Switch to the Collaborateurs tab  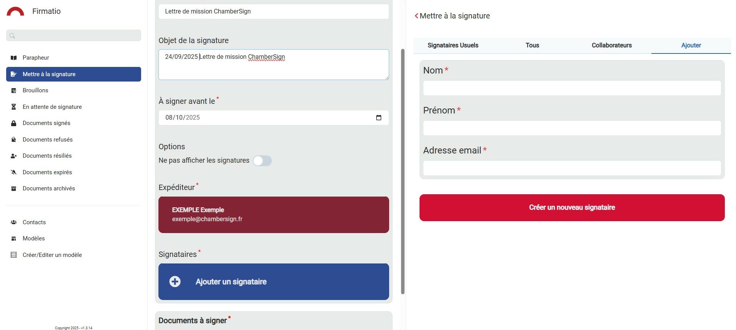[x=611, y=45]
